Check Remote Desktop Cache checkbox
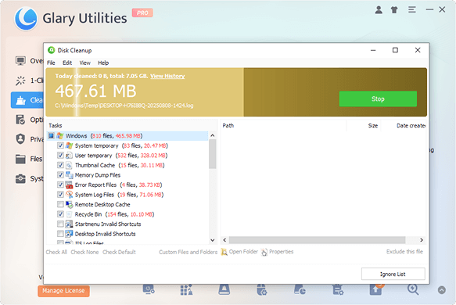Viewport: 456px width, 305px height. 60,204
